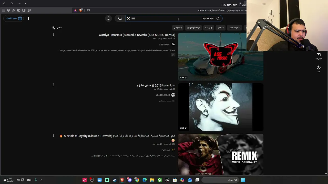328x184 pixels.
Task: Clear the YouTube search box text
Action: (x=128, y=18)
